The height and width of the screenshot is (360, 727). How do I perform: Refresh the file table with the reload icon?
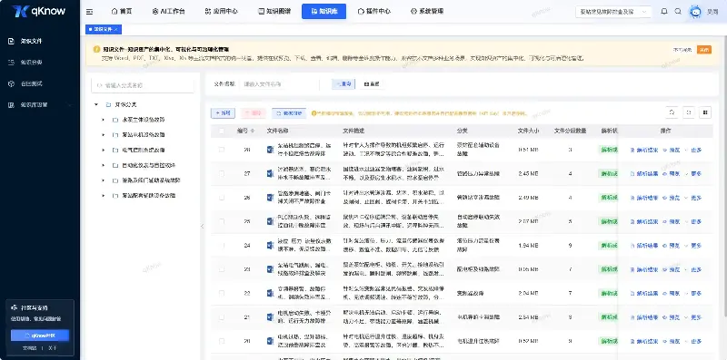(672, 112)
